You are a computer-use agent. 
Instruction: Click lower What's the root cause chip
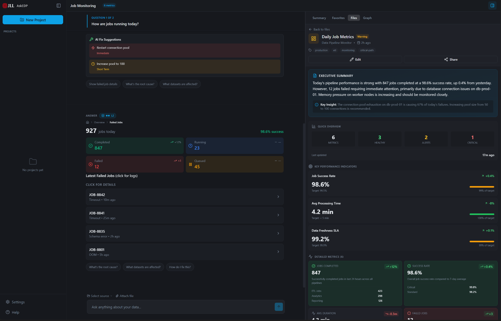tap(103, 267)
